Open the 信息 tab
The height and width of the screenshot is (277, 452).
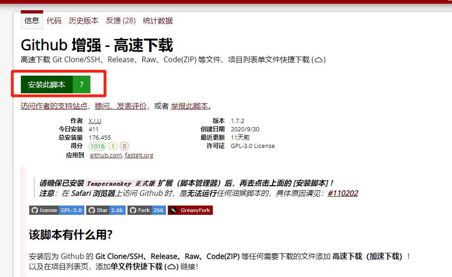(x=32, y=20)
